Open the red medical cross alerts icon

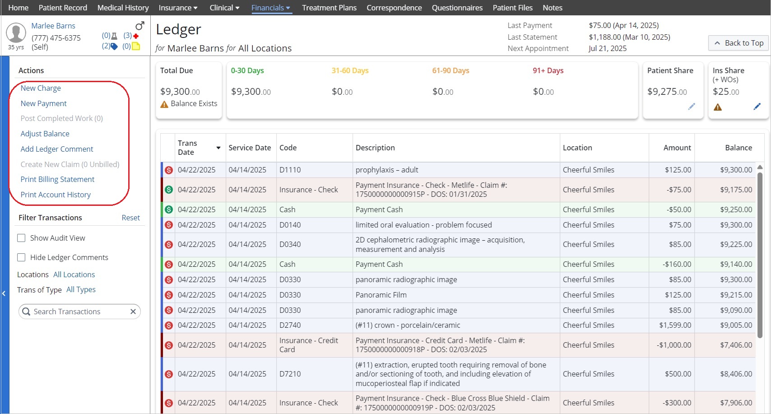coord(136,36)
